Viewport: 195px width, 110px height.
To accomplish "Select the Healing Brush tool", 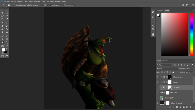I will [x=2, y=23].
